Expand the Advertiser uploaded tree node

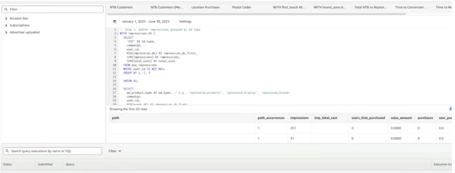6,32
